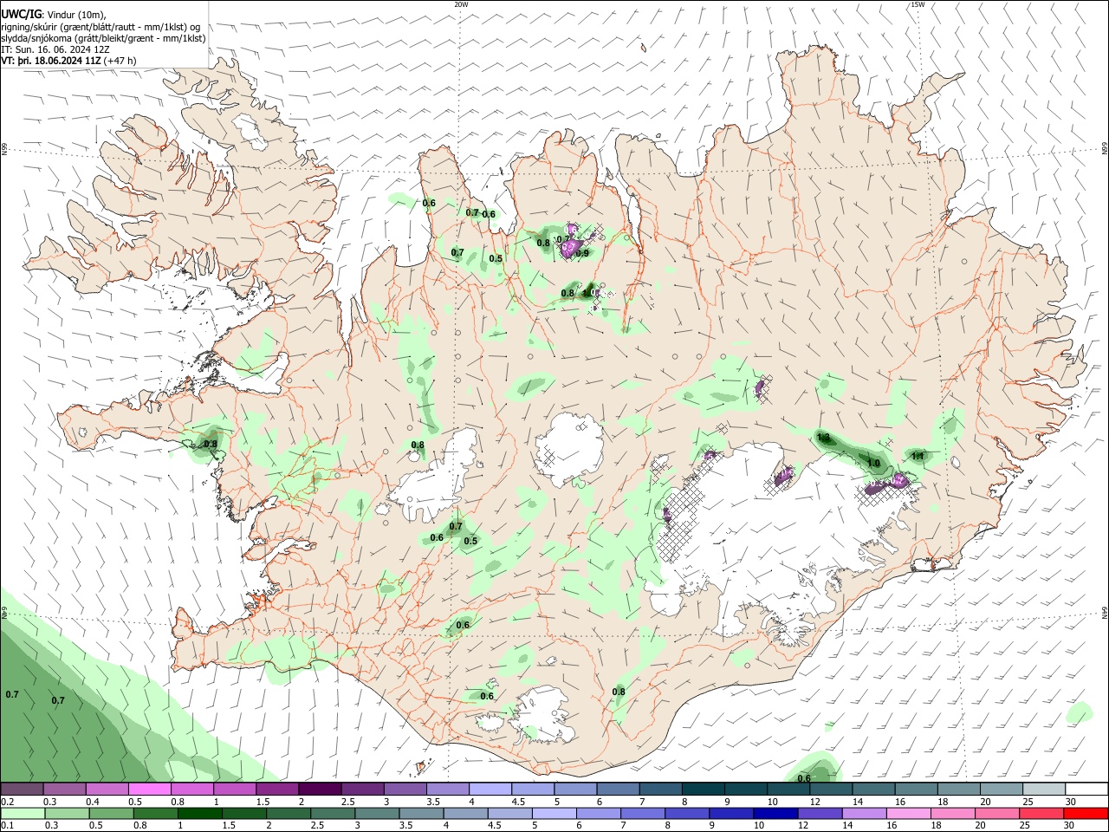Image resolution: width=1109 pixels, height=832 pixels.
Task: Click the pale green 0.1 swatch in lower legend
Action: click(22, 813)
